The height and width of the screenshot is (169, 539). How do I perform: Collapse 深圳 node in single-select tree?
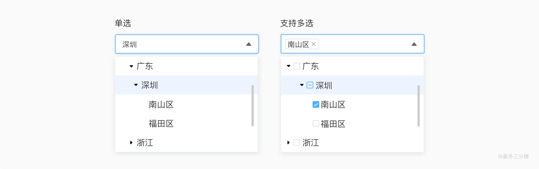coord(135,85)
